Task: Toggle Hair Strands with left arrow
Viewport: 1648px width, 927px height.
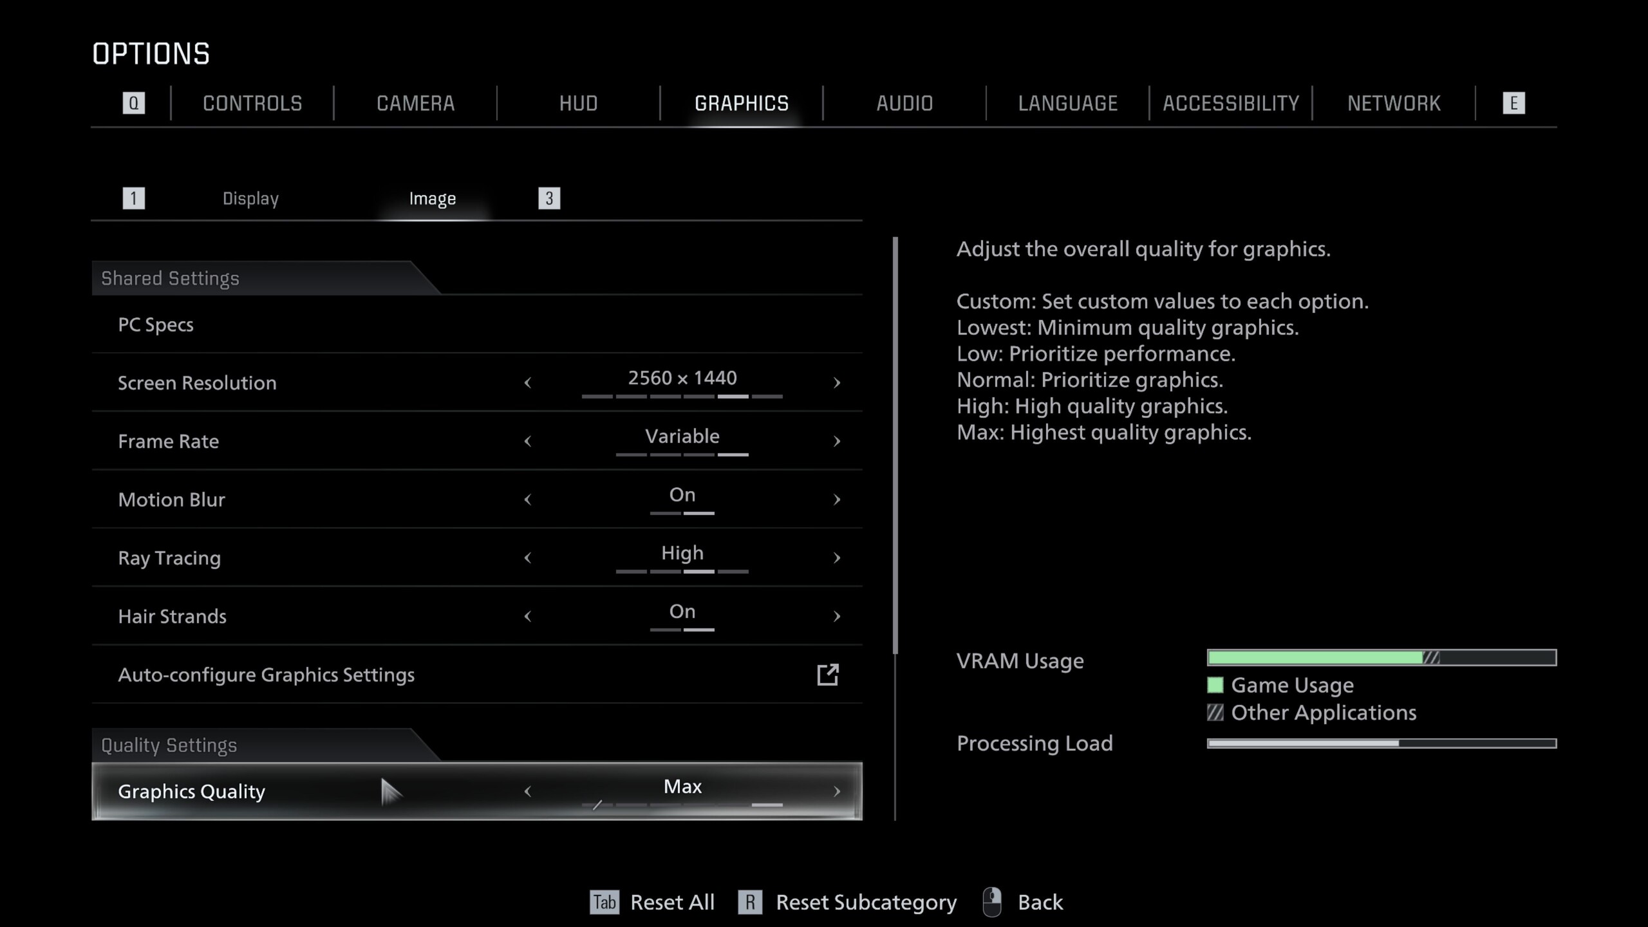Action: coord(528,616)
